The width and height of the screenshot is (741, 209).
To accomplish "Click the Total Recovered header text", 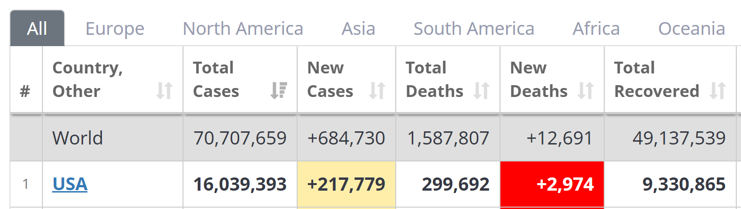I will 657,80.
